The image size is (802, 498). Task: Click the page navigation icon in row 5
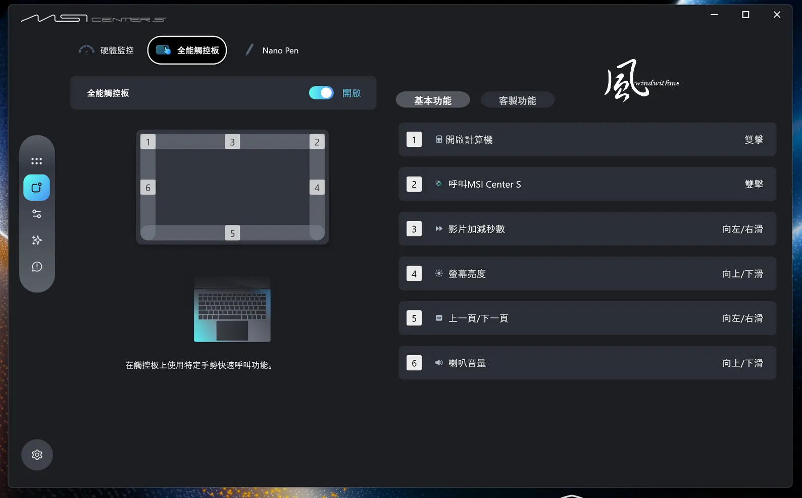pyautogui.click(x=439, y=318)
